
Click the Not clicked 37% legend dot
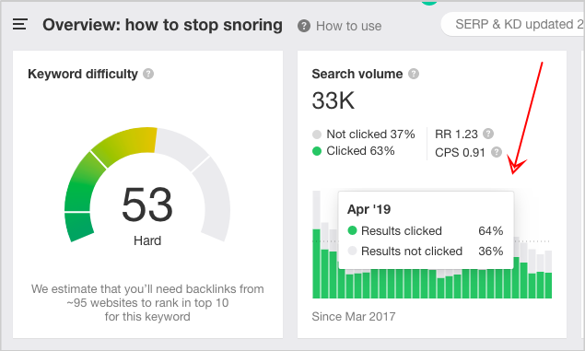point(317,135)
